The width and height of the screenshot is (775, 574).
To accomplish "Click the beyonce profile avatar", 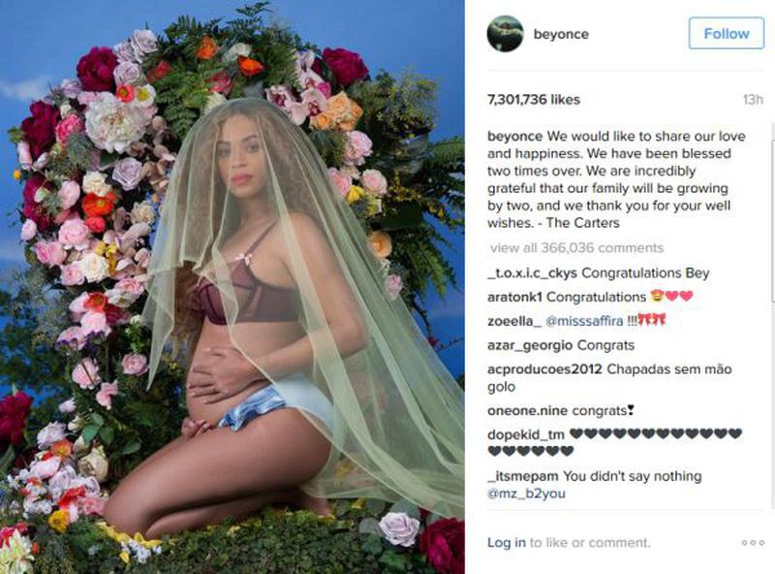I will (505, 34).
